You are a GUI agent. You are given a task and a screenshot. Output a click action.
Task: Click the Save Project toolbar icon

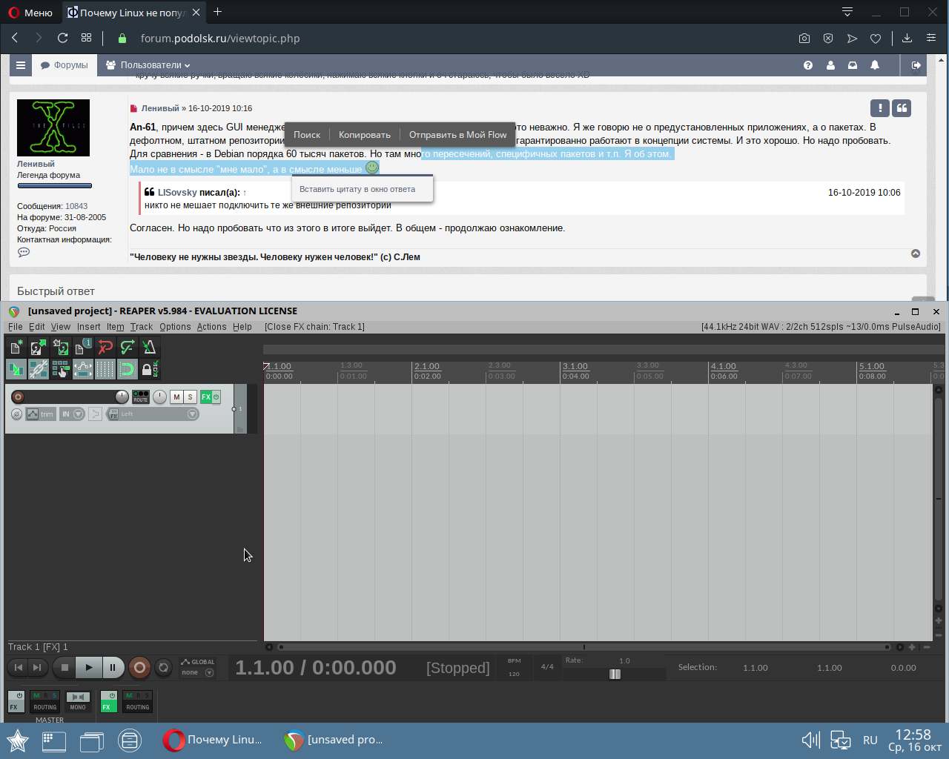tap(61, 347)
